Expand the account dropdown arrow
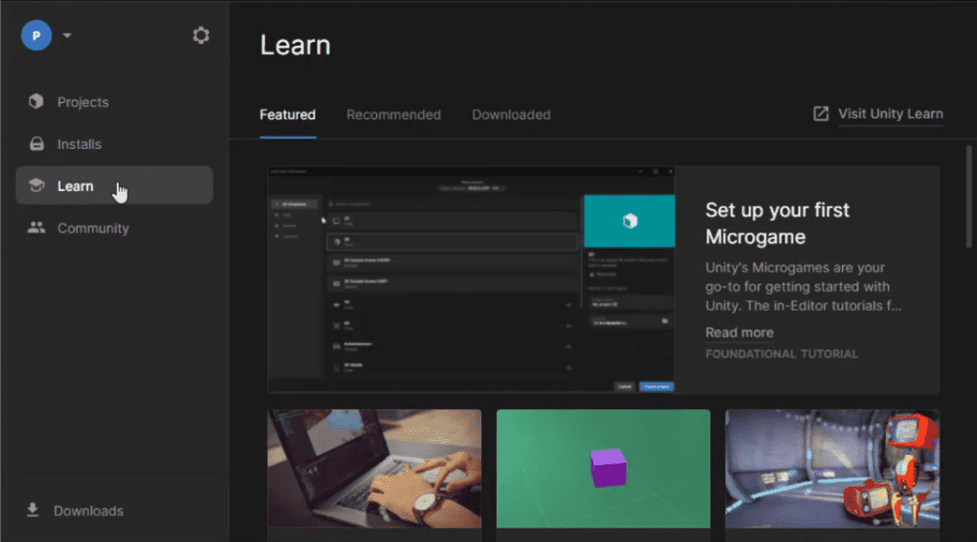This screenshot has height=542, width=977. pos(67,36)
